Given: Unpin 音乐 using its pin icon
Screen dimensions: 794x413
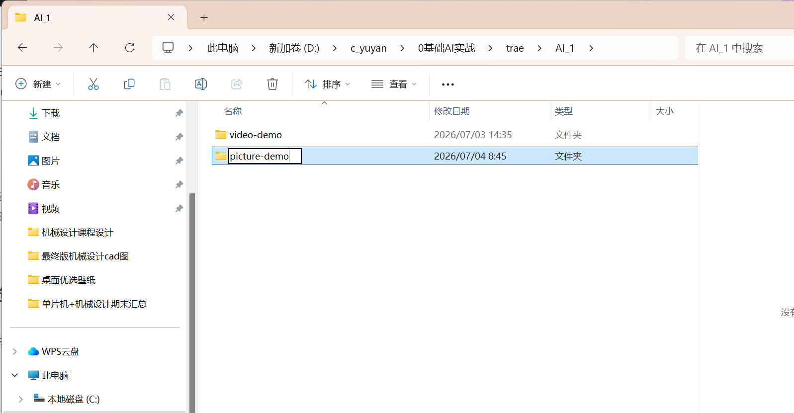Looking at the screenshot, I should coord(179,185).
